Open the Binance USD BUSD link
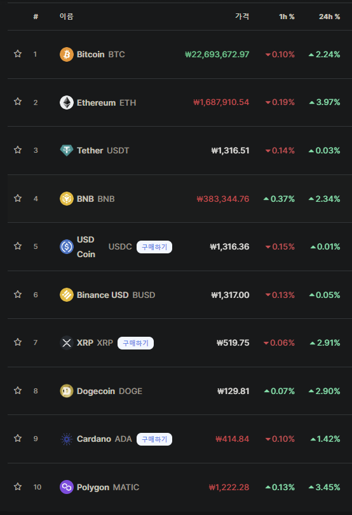Image resolution: width=352 pixels, height=515 pixels. 116,295
